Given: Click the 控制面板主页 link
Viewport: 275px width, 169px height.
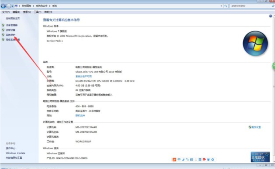Looking at the screenshot, I should (x=13, y=18).
